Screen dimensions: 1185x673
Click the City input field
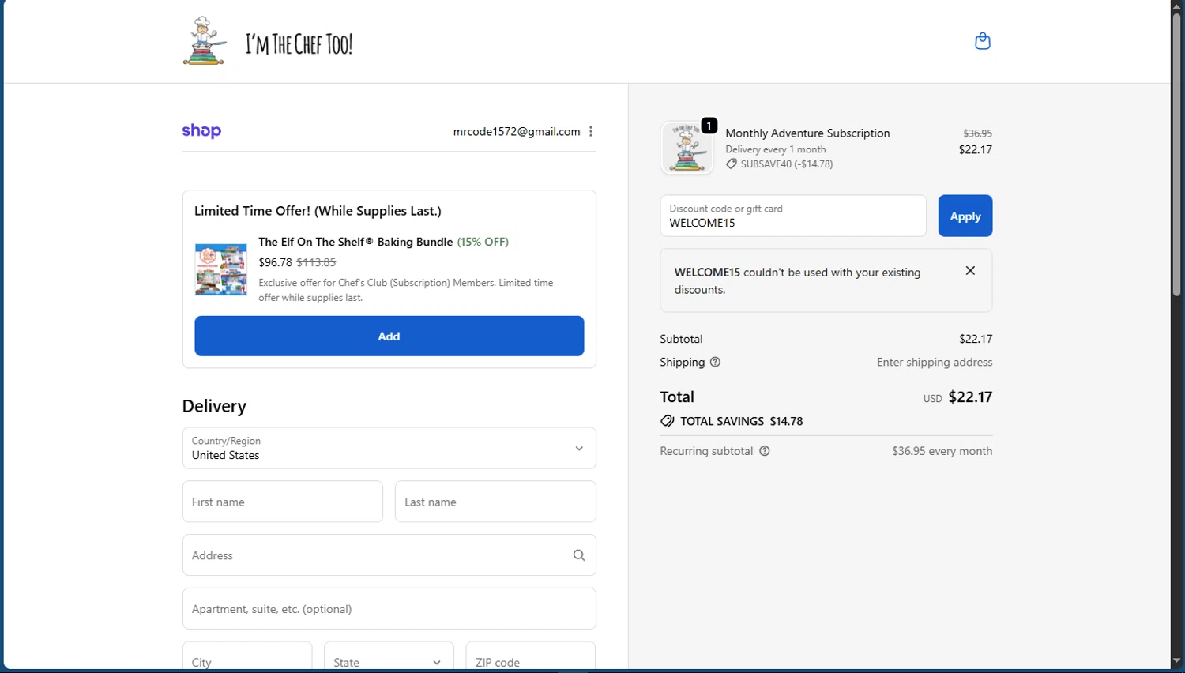(x=247, y=657)
